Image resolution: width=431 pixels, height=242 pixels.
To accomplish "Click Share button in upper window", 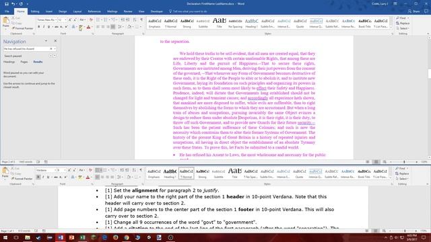I will click(x=414, y=11).
